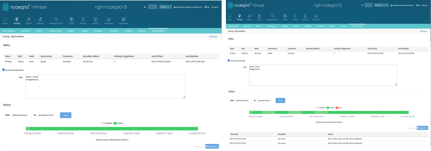Image resolution: width=431 pixels, height=151 pixels.
Task: Toggle Show Synchronized Paths on the secondary node
Action: [229, 61]
